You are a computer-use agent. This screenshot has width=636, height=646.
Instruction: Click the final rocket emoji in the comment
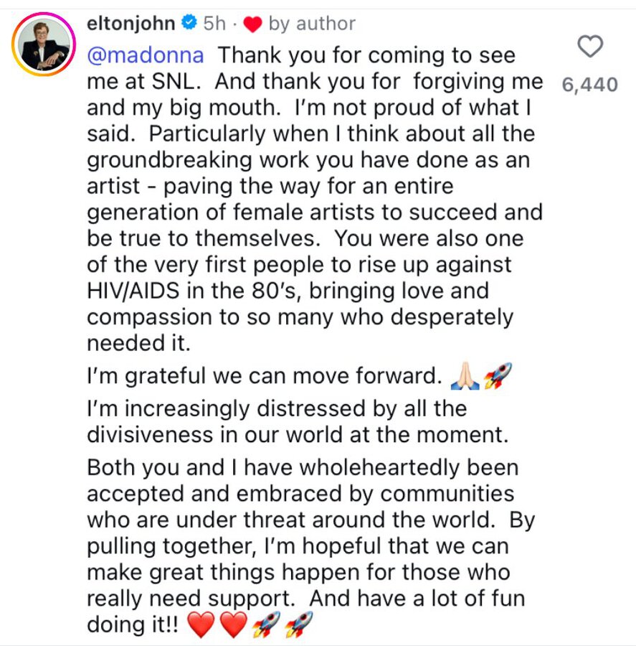pyautogui.click(x=298, y=624)
